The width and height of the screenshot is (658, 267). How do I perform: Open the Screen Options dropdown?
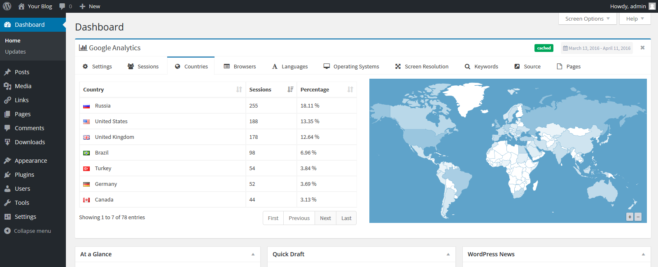tap(588, 19)
